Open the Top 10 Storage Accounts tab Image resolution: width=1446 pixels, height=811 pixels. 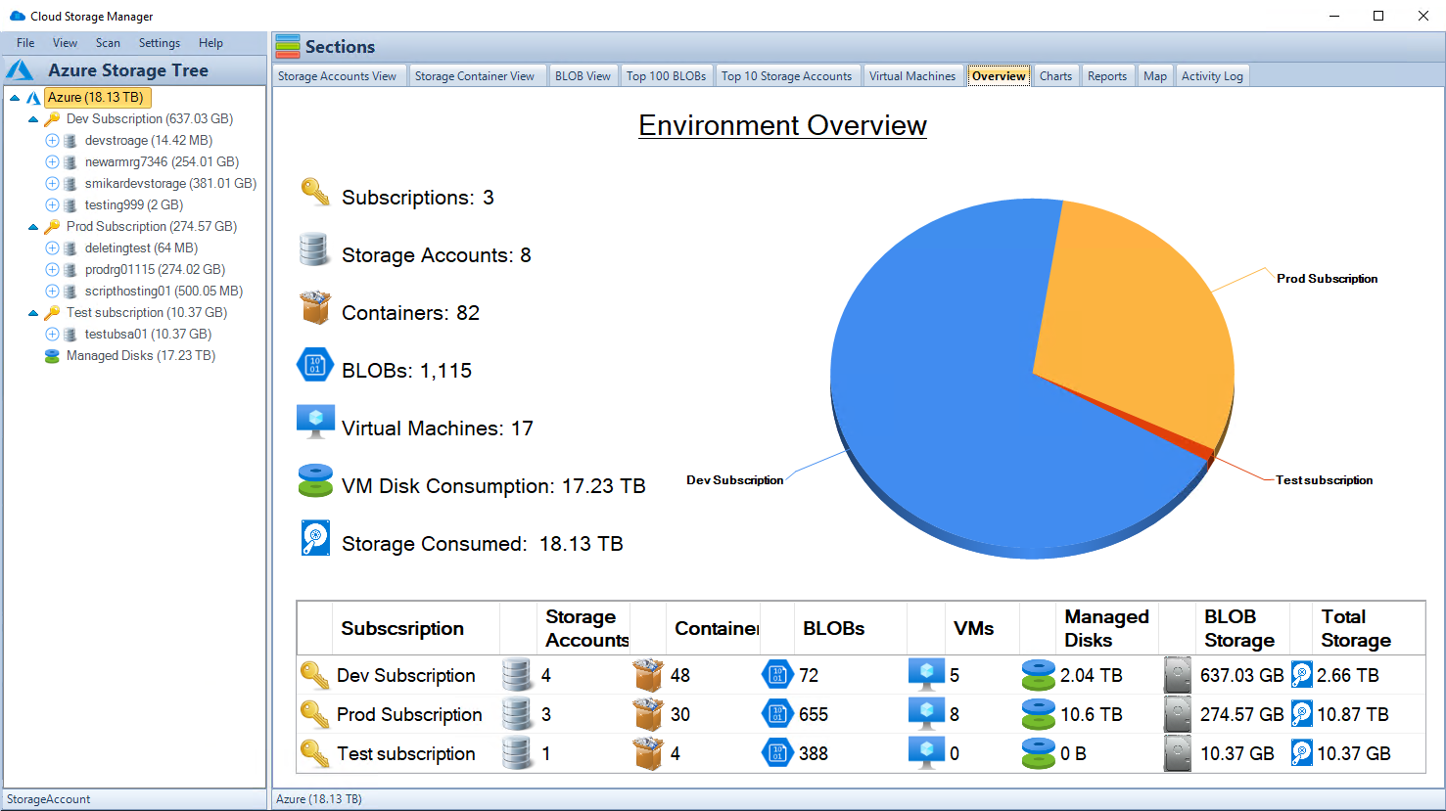[789, 75]
